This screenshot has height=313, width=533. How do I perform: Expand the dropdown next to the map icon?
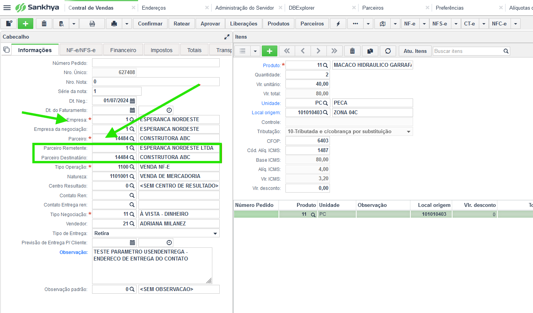395,24
